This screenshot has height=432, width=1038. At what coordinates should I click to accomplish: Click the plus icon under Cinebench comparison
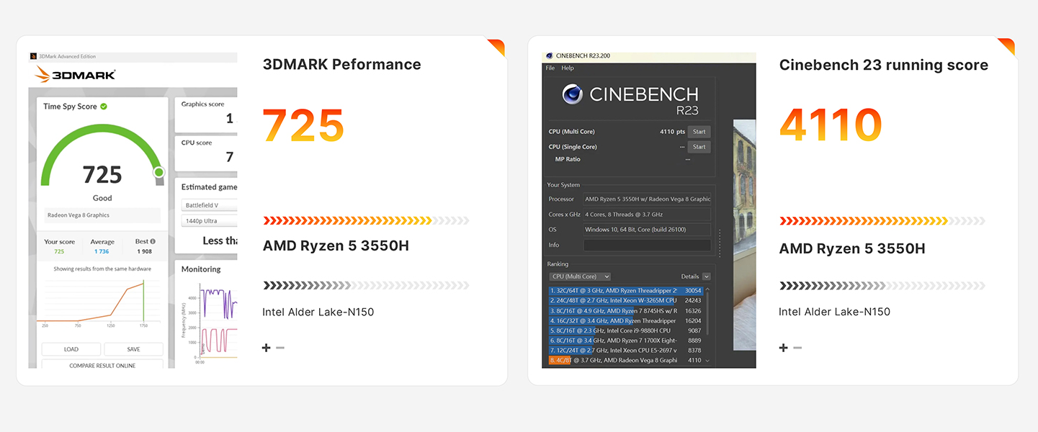click(x=784, y=348)
